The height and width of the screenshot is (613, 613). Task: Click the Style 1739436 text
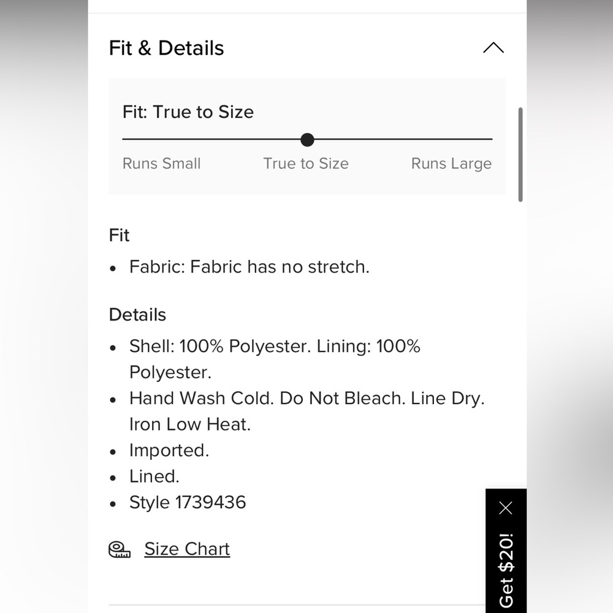(188, 503)
